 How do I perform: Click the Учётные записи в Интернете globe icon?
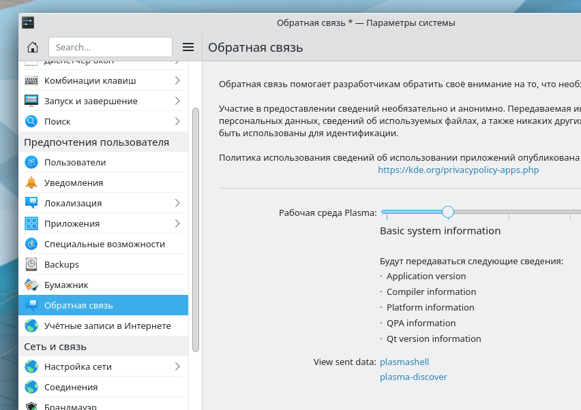(x=31, y=326)
